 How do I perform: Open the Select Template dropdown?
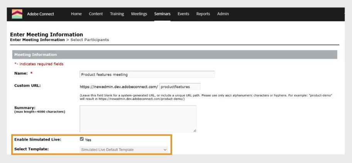[x=124, y=149]
